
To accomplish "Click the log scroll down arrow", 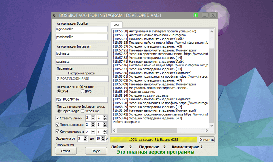I will point(211,125).
